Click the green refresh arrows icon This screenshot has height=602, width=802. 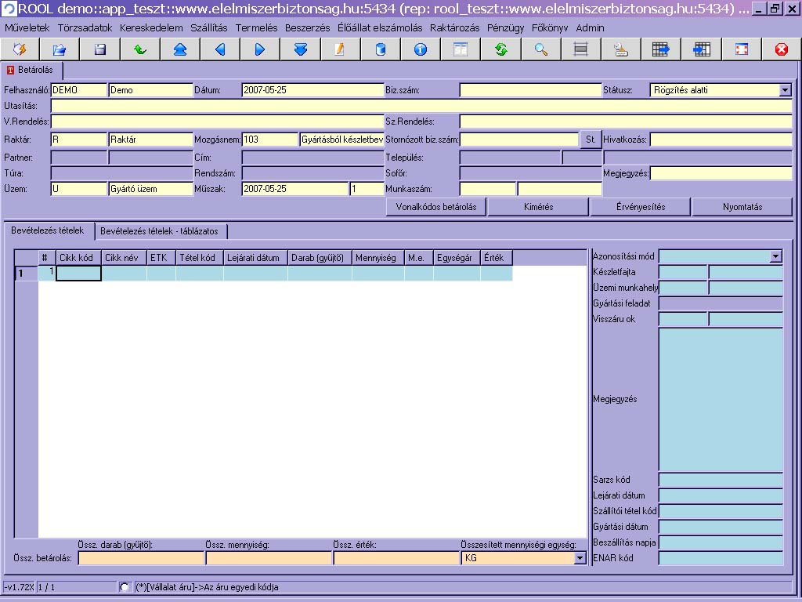pyautogui.click(x=500, y=49)
